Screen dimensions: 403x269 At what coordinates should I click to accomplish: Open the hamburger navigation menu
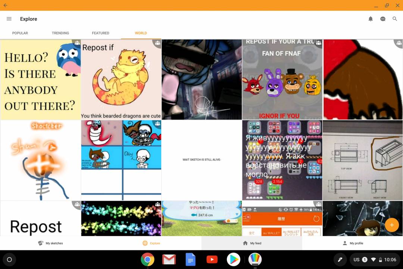tap(9, 19)
